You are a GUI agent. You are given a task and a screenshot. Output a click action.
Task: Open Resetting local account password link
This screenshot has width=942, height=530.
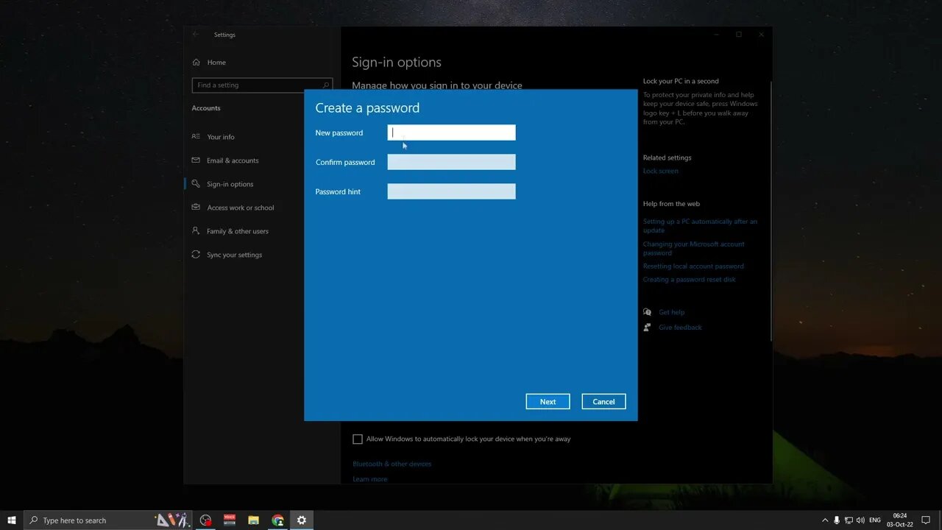click(x=693, y=266)
